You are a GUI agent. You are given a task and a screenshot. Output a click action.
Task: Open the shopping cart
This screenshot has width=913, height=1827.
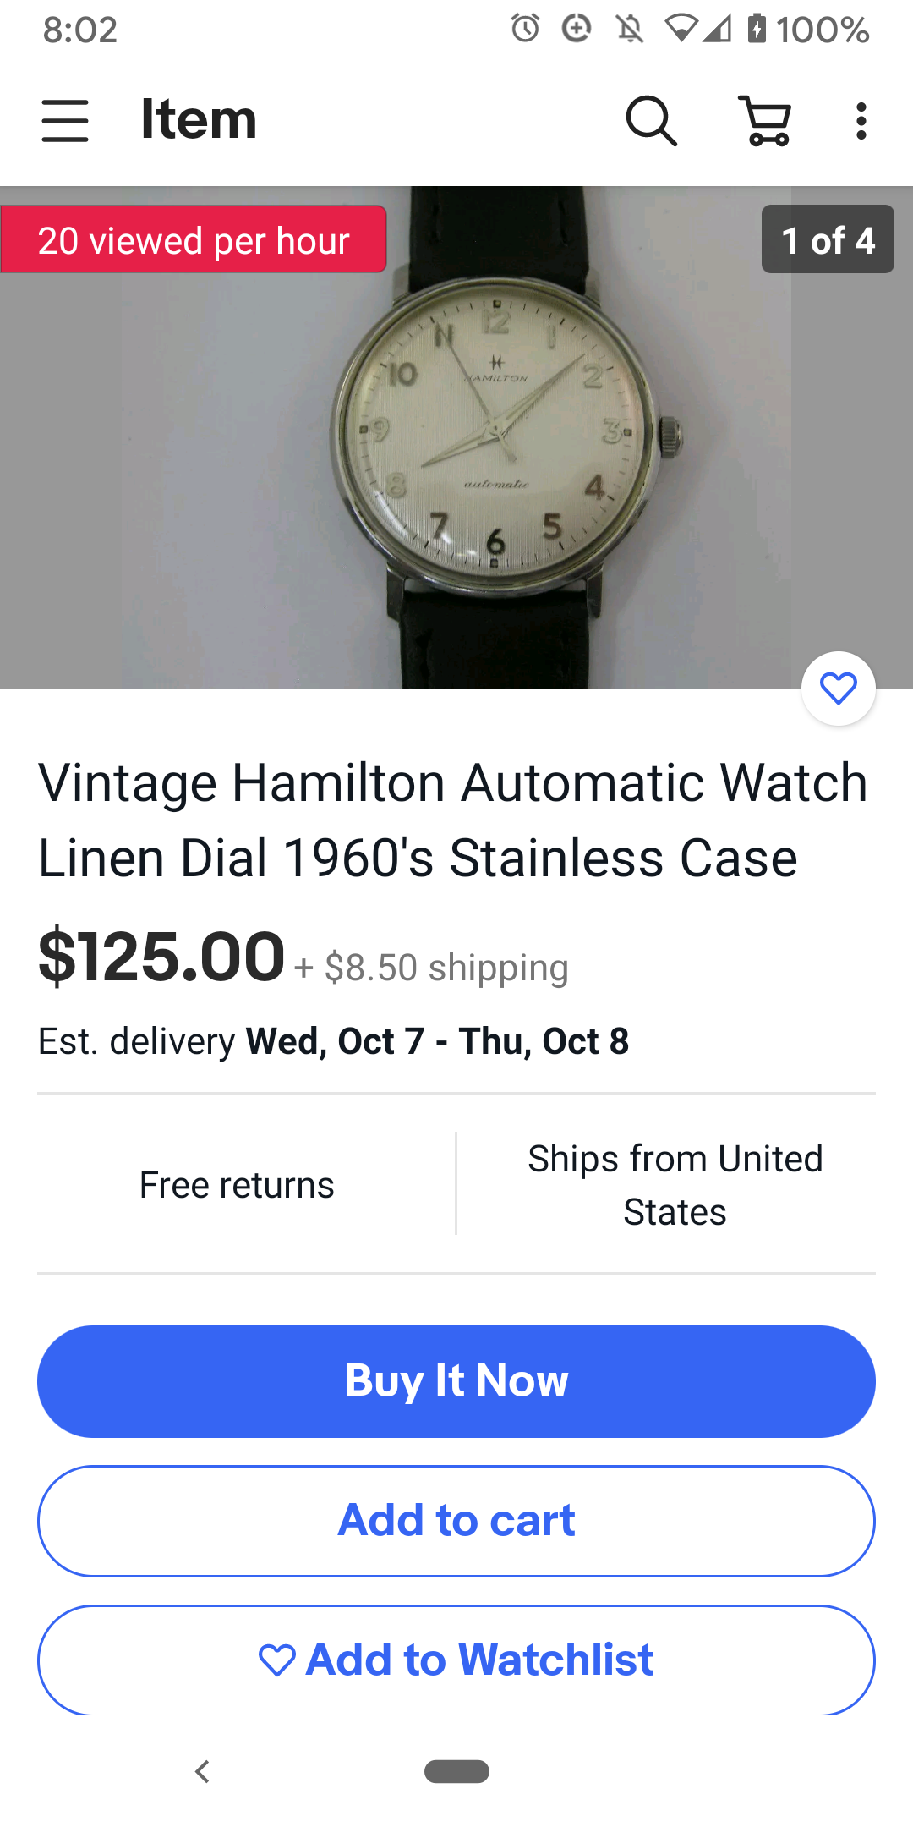(766, 120)
